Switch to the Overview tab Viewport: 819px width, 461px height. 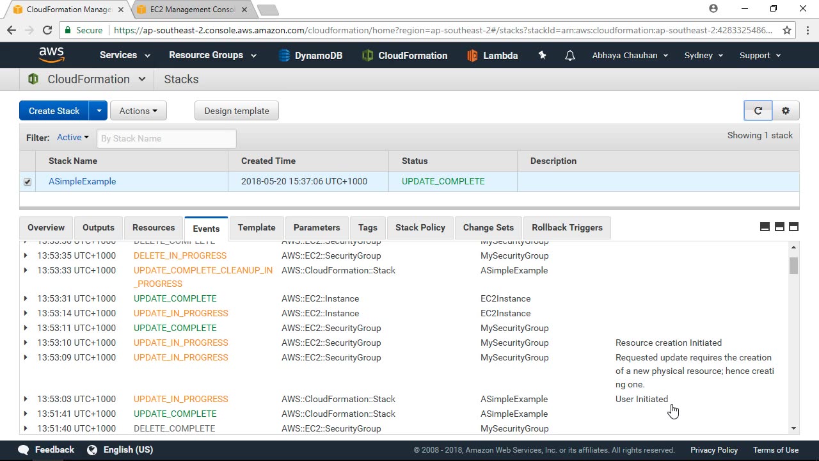click(x=46, y=228)
